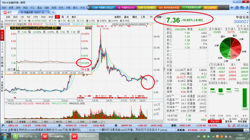Select the 周 weekly period

click(62, 17)
